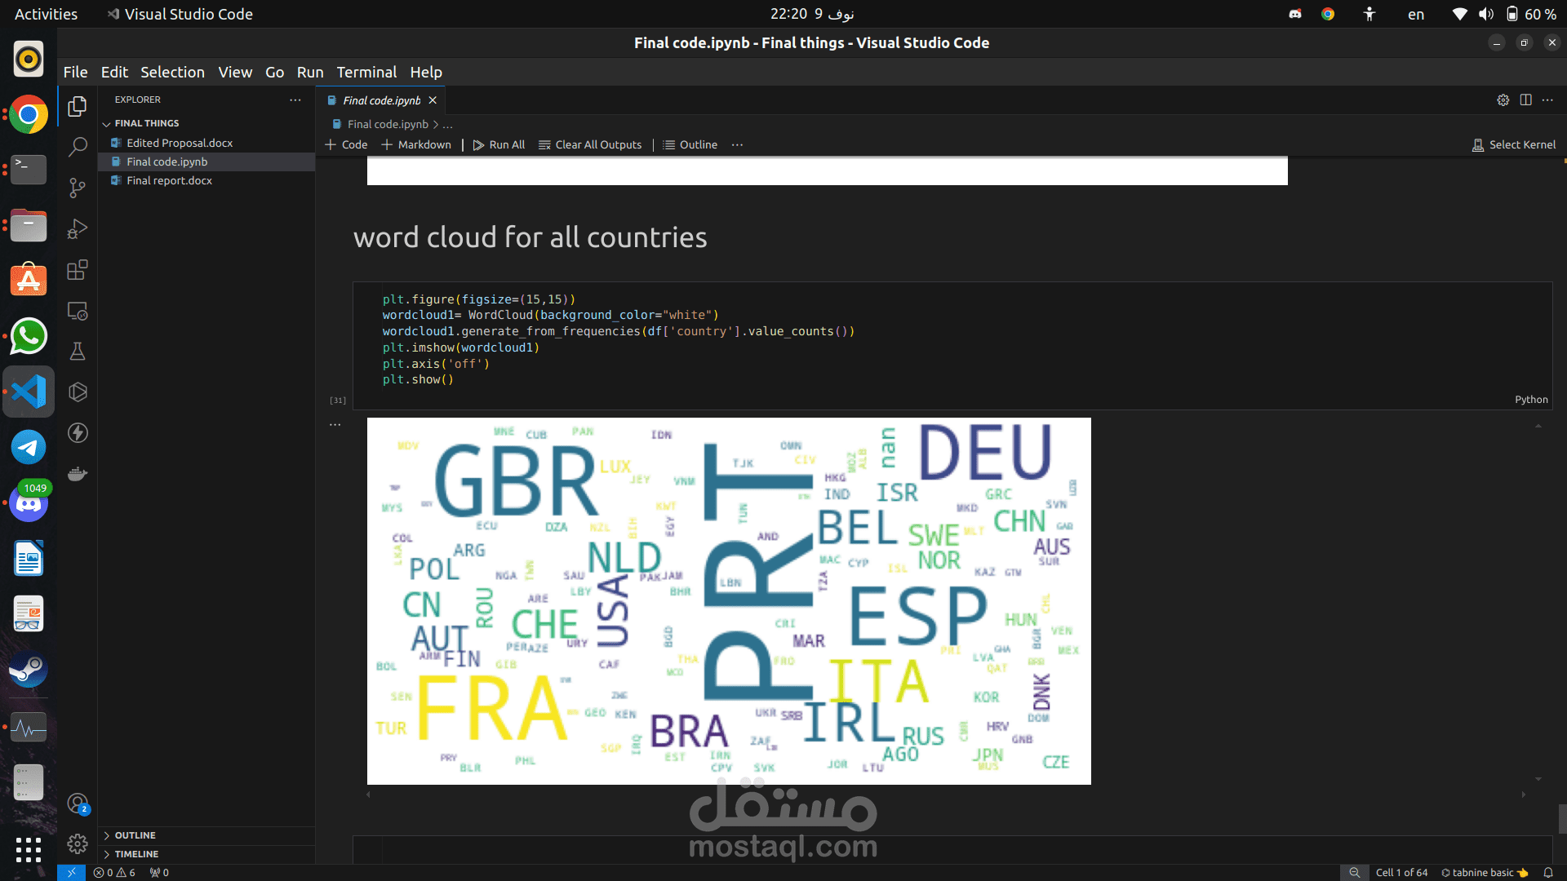Click the notifications bell in status bar
The image size is (1567, 881).
pyautogui.click(x=1547, y=872)
